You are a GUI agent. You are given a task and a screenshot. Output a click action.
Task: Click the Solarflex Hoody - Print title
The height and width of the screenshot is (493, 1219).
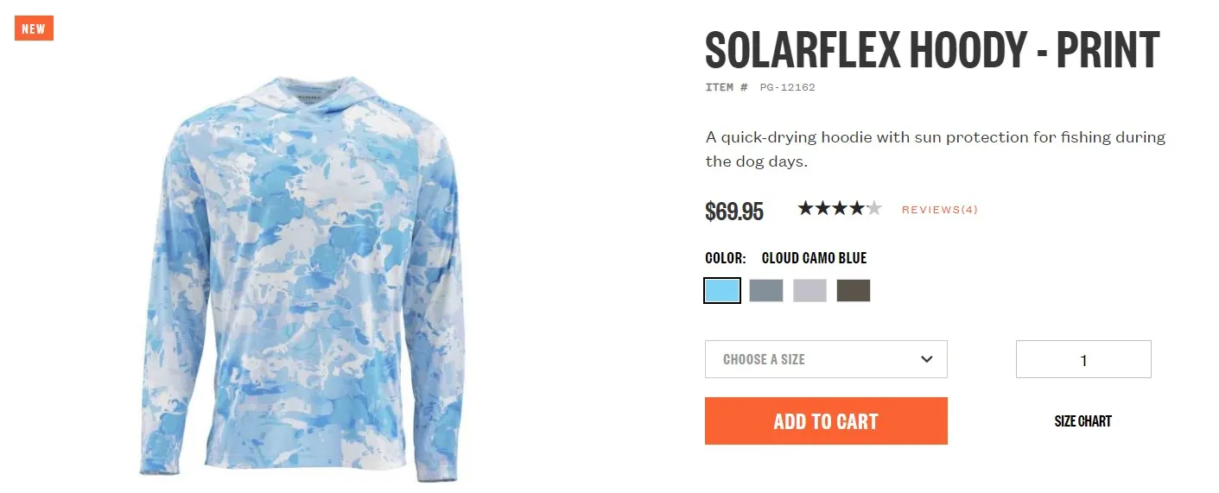click(932, 50)
